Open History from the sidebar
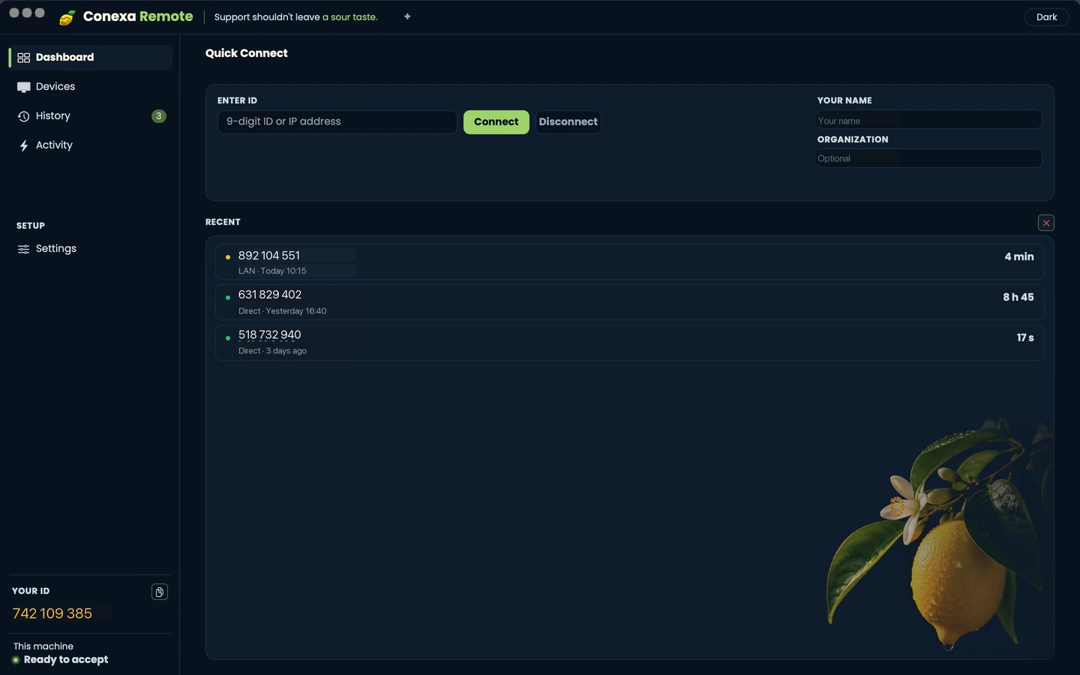Screen dimensions: 1080x675 (x=91, y=116)
